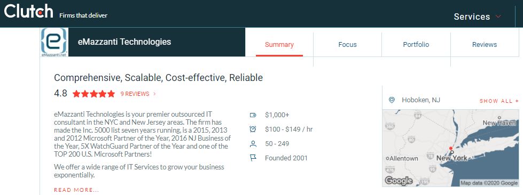
Task: Expand the Services dropdown menu
Action: click(477, 17)
